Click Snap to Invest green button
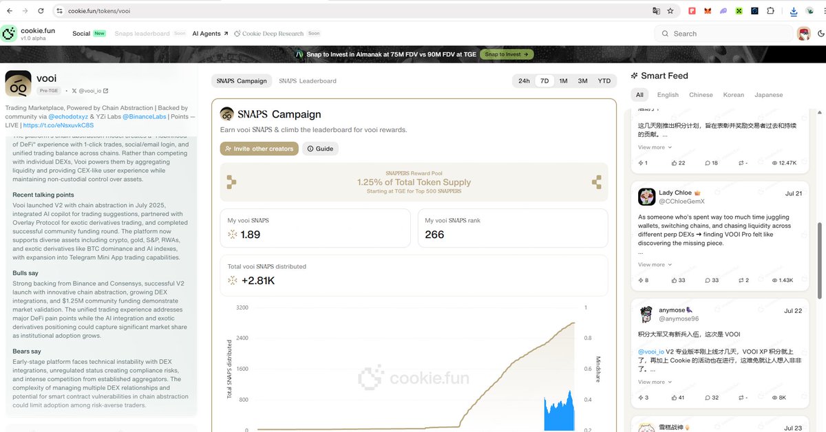Image resolution: width=826 pixels, height=432 pixels. (507, 54)
